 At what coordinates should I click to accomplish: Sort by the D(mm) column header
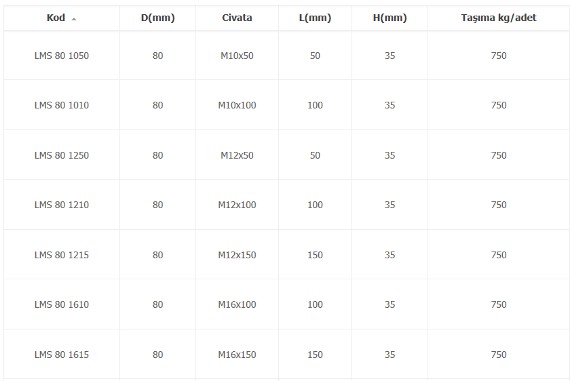coord(157,18)
